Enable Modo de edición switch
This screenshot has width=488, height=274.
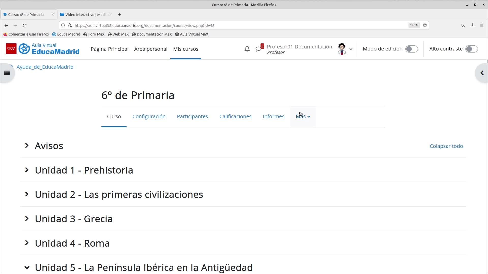411,49
